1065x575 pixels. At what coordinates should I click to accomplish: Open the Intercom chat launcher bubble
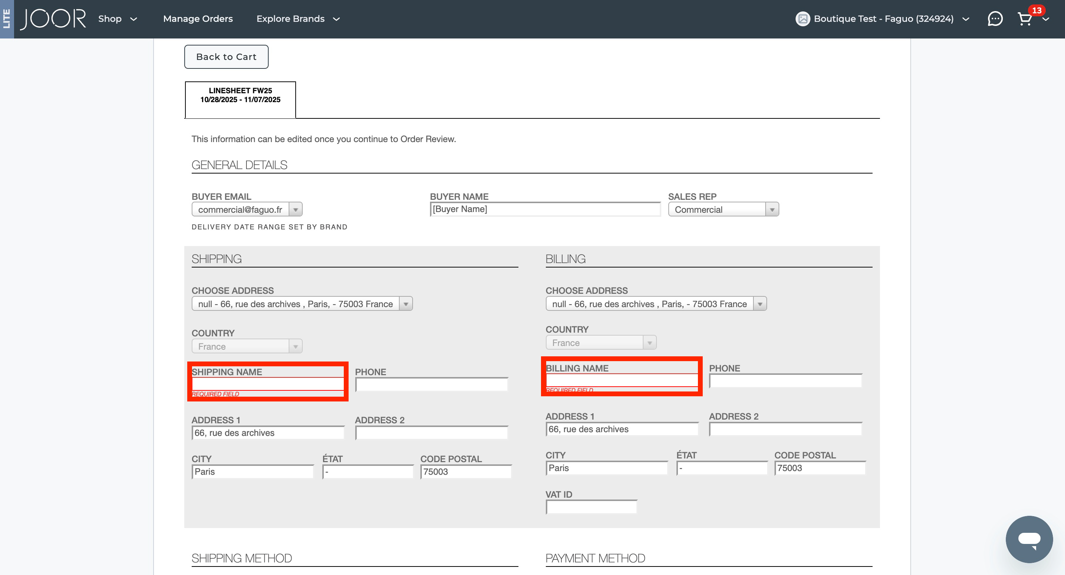1029,539
